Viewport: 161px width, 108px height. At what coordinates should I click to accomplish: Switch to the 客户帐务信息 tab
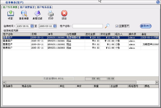[44, 7]
